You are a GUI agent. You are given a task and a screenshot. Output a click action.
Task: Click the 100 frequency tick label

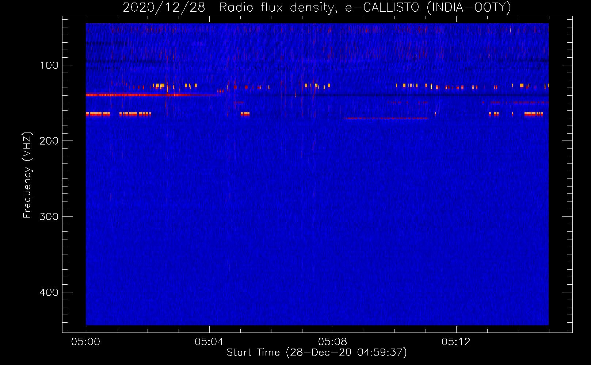(x=49, y=65)
